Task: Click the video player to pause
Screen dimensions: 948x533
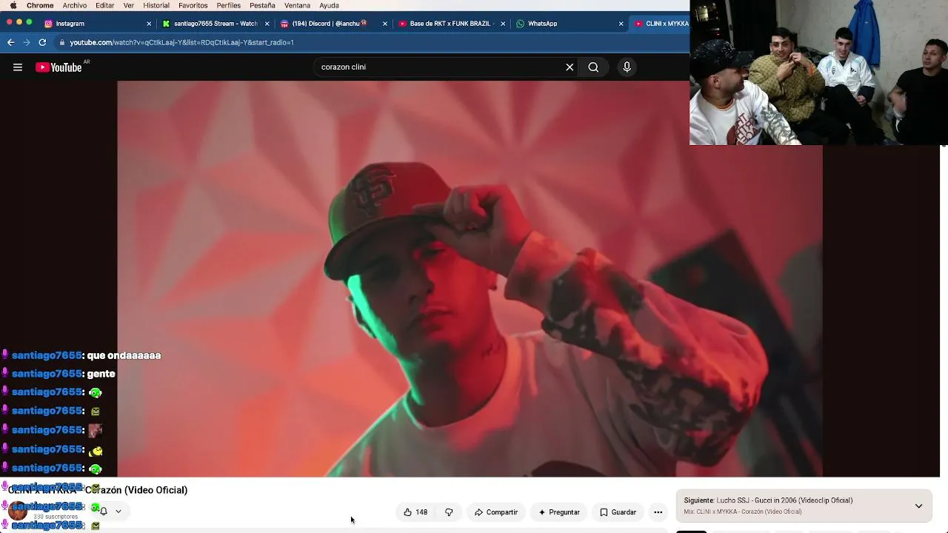Action: tap(470, 278)
